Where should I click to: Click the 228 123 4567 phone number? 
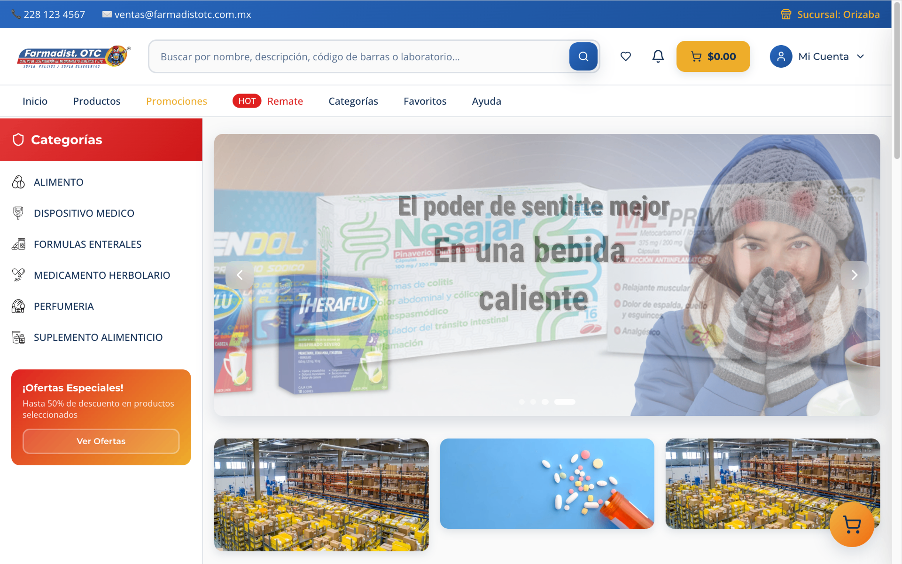tap(54, 14)
